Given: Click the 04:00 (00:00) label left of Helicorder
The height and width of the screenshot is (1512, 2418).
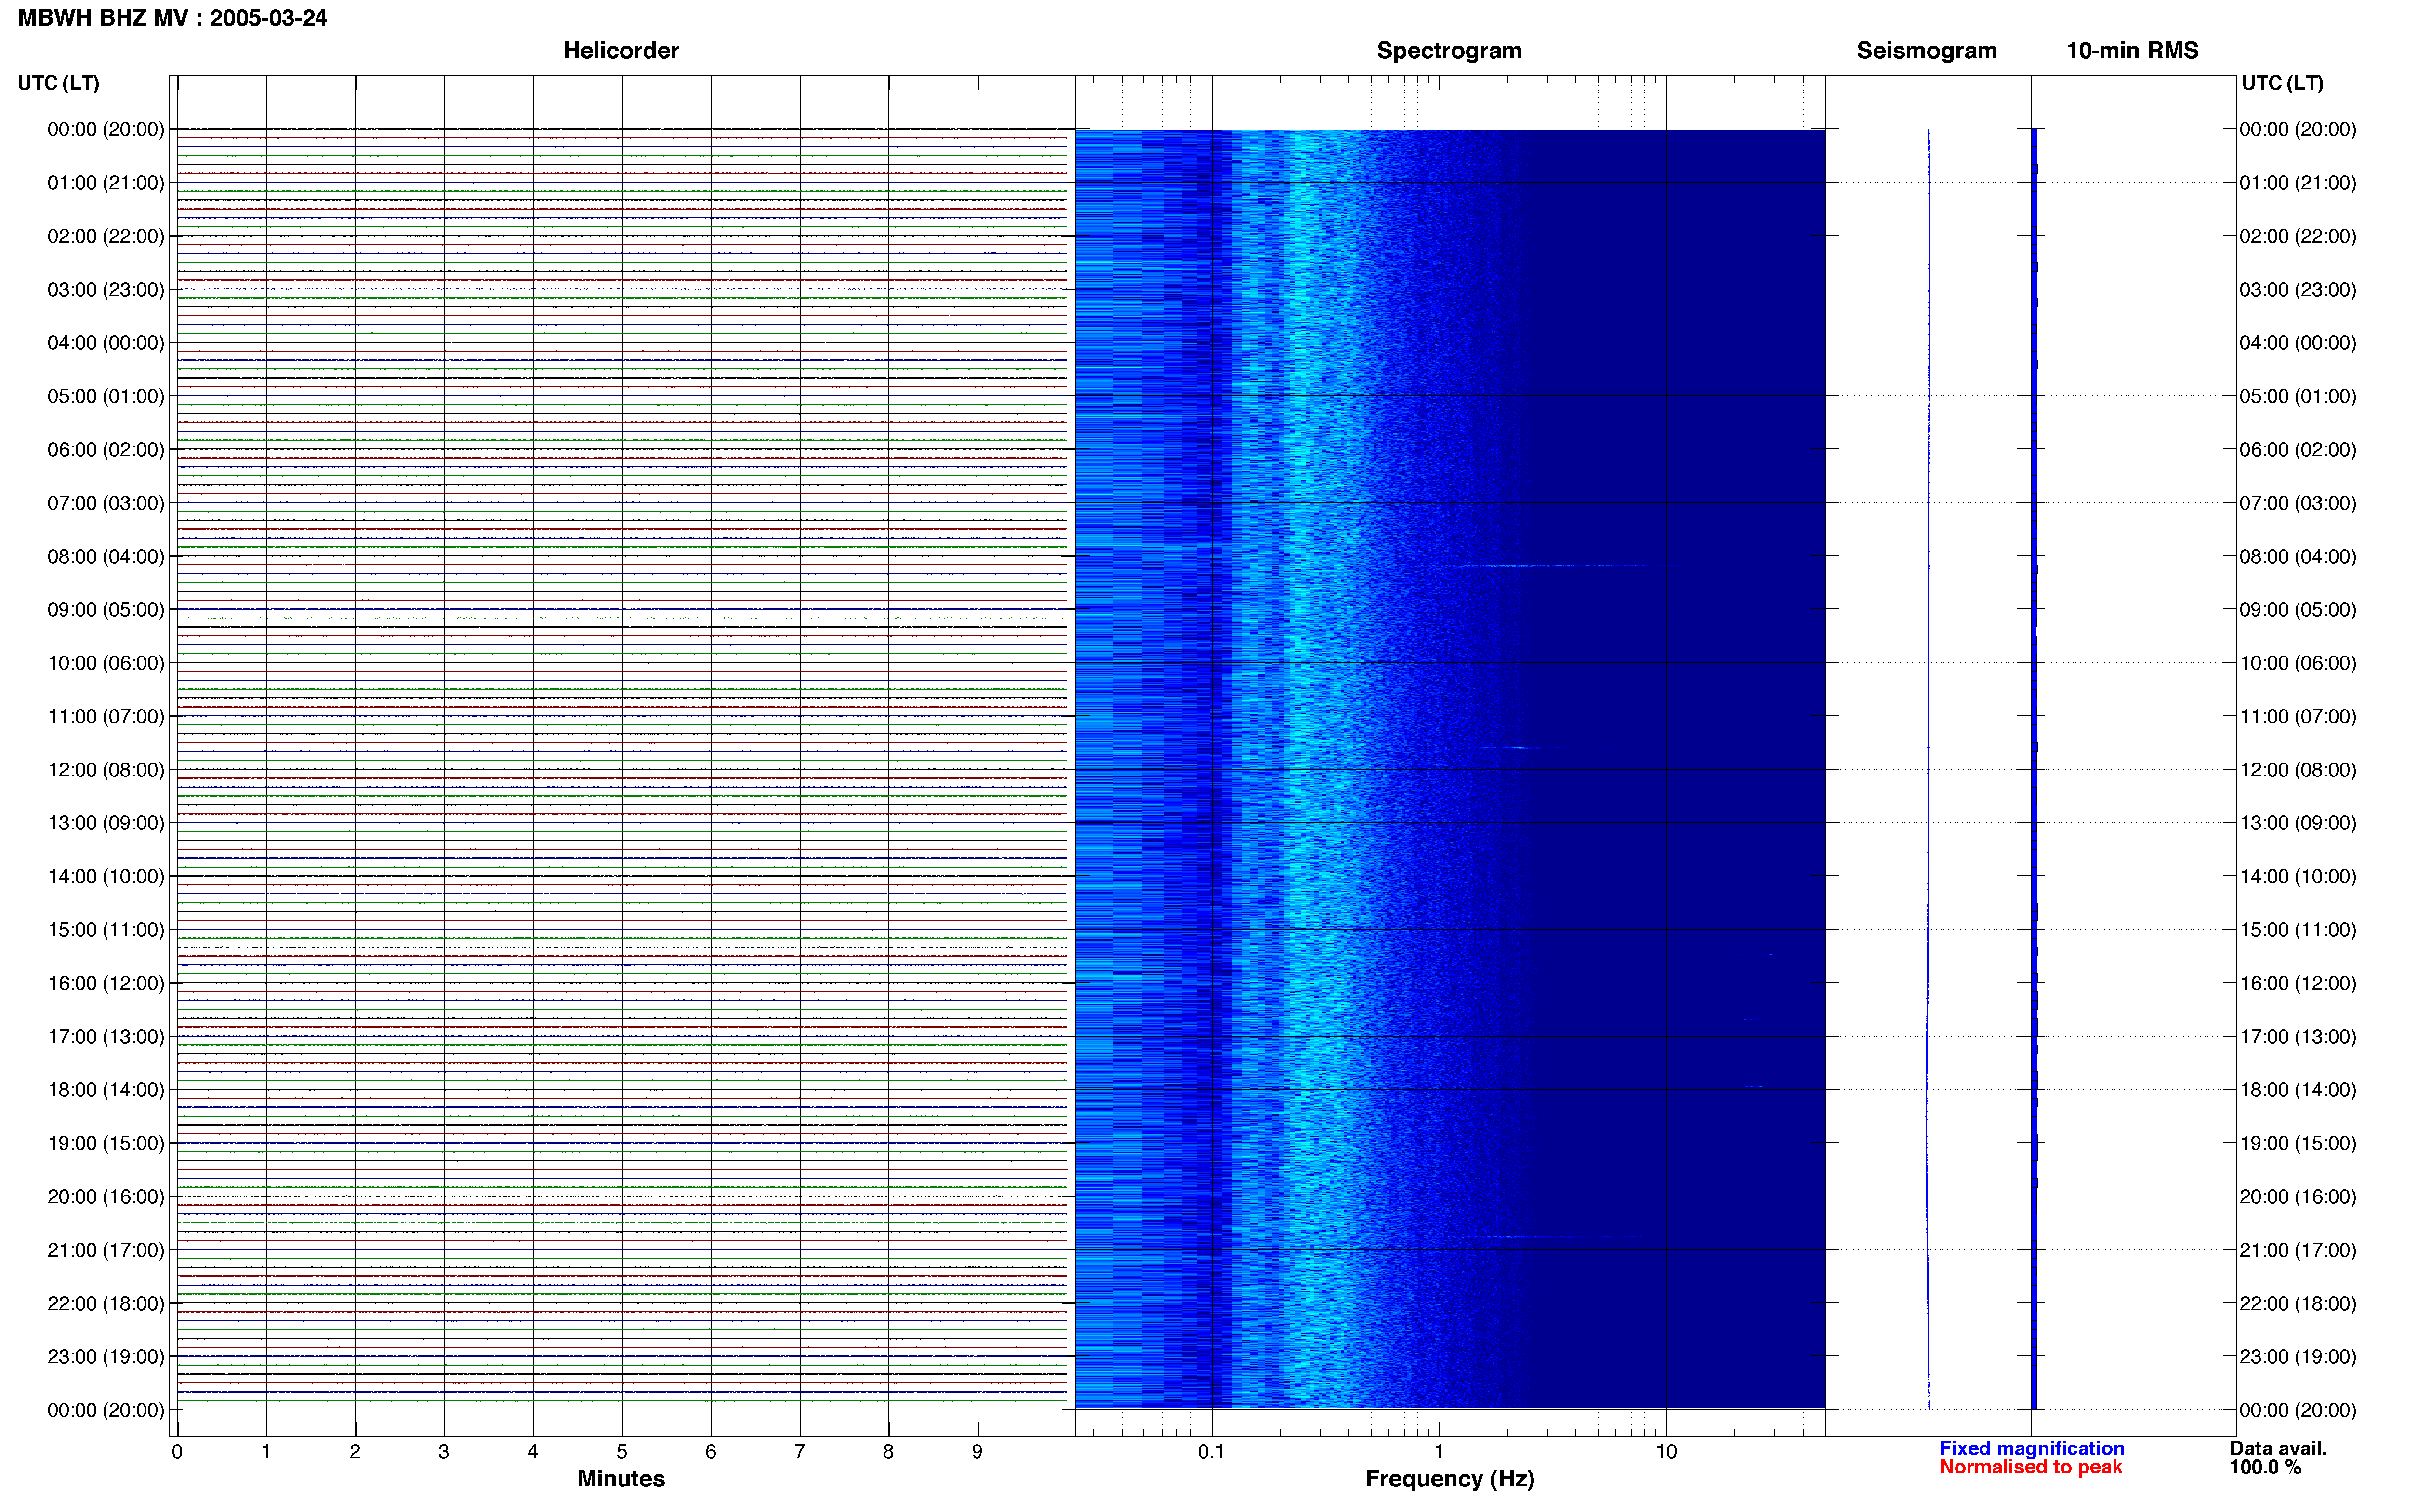Looking at the screenshot, I should (106, 343).
